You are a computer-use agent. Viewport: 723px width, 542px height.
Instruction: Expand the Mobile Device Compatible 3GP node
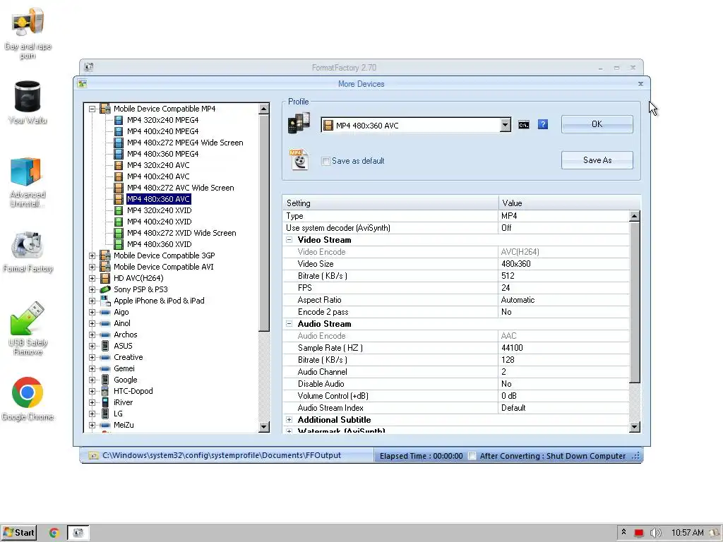(92, 255)
